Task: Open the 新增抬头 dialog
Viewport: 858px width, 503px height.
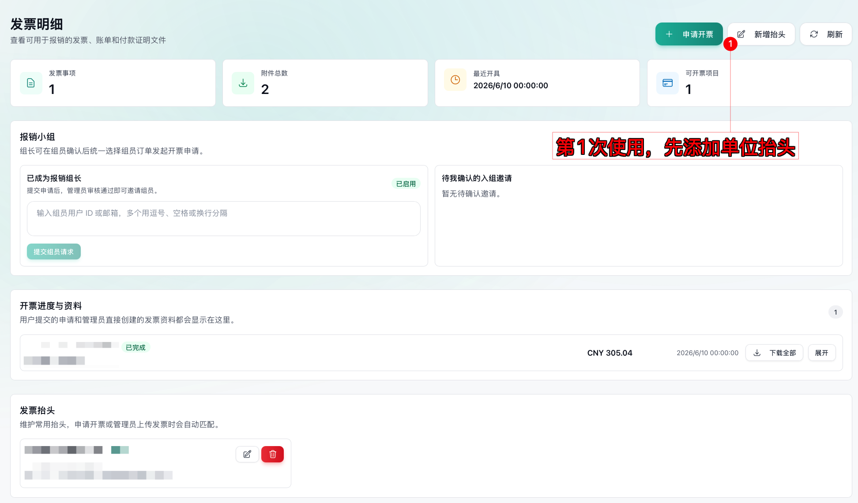Action: point(761,34)
